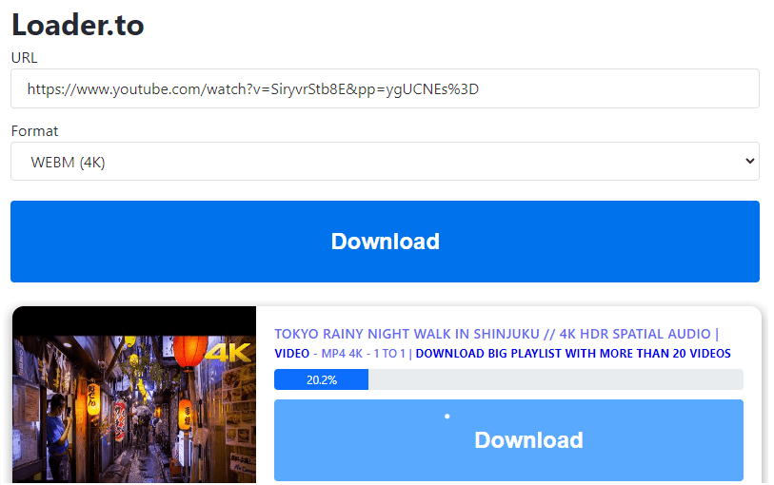Click the loading spinner dot above Download

click(x=447, y=416)
